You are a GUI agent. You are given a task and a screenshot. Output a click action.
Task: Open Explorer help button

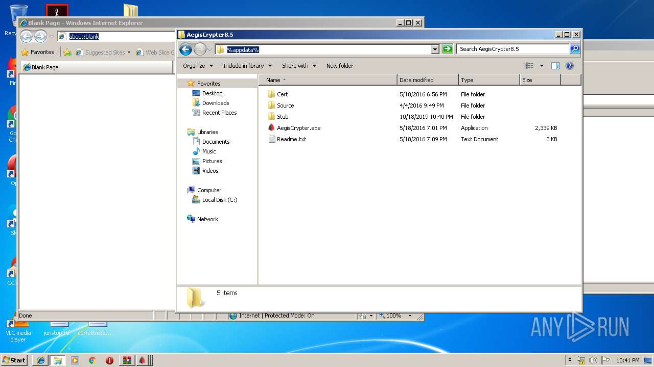point(570,66)
